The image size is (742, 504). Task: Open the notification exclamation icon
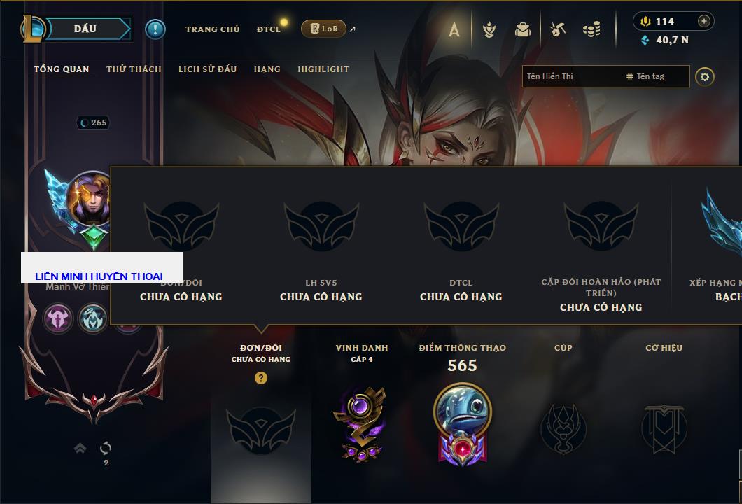tap(155, 29)
